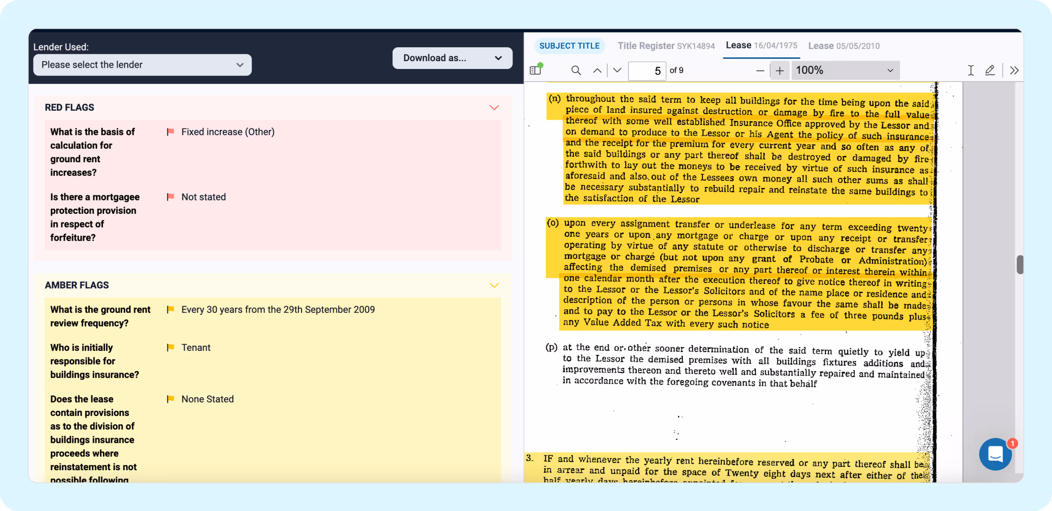
Task: Select the text cursor tool
Action: tap(970, 70)
